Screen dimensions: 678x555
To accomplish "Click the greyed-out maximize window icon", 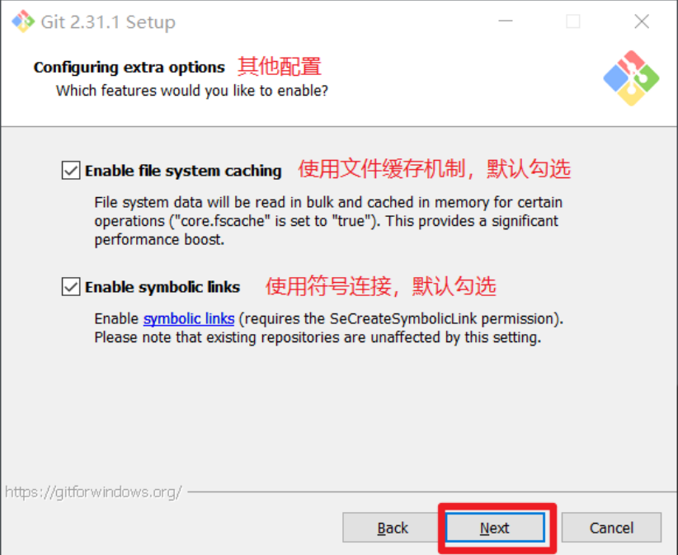I will (573, 21).
